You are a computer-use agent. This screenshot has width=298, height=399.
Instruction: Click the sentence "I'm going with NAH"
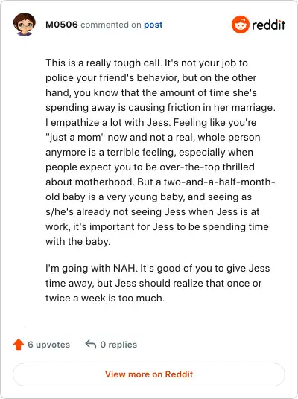coord(90,268)
